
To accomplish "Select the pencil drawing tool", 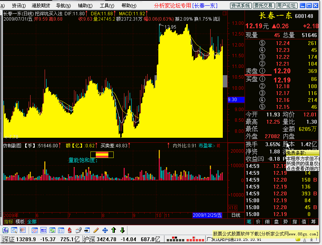I will [96, 230].
